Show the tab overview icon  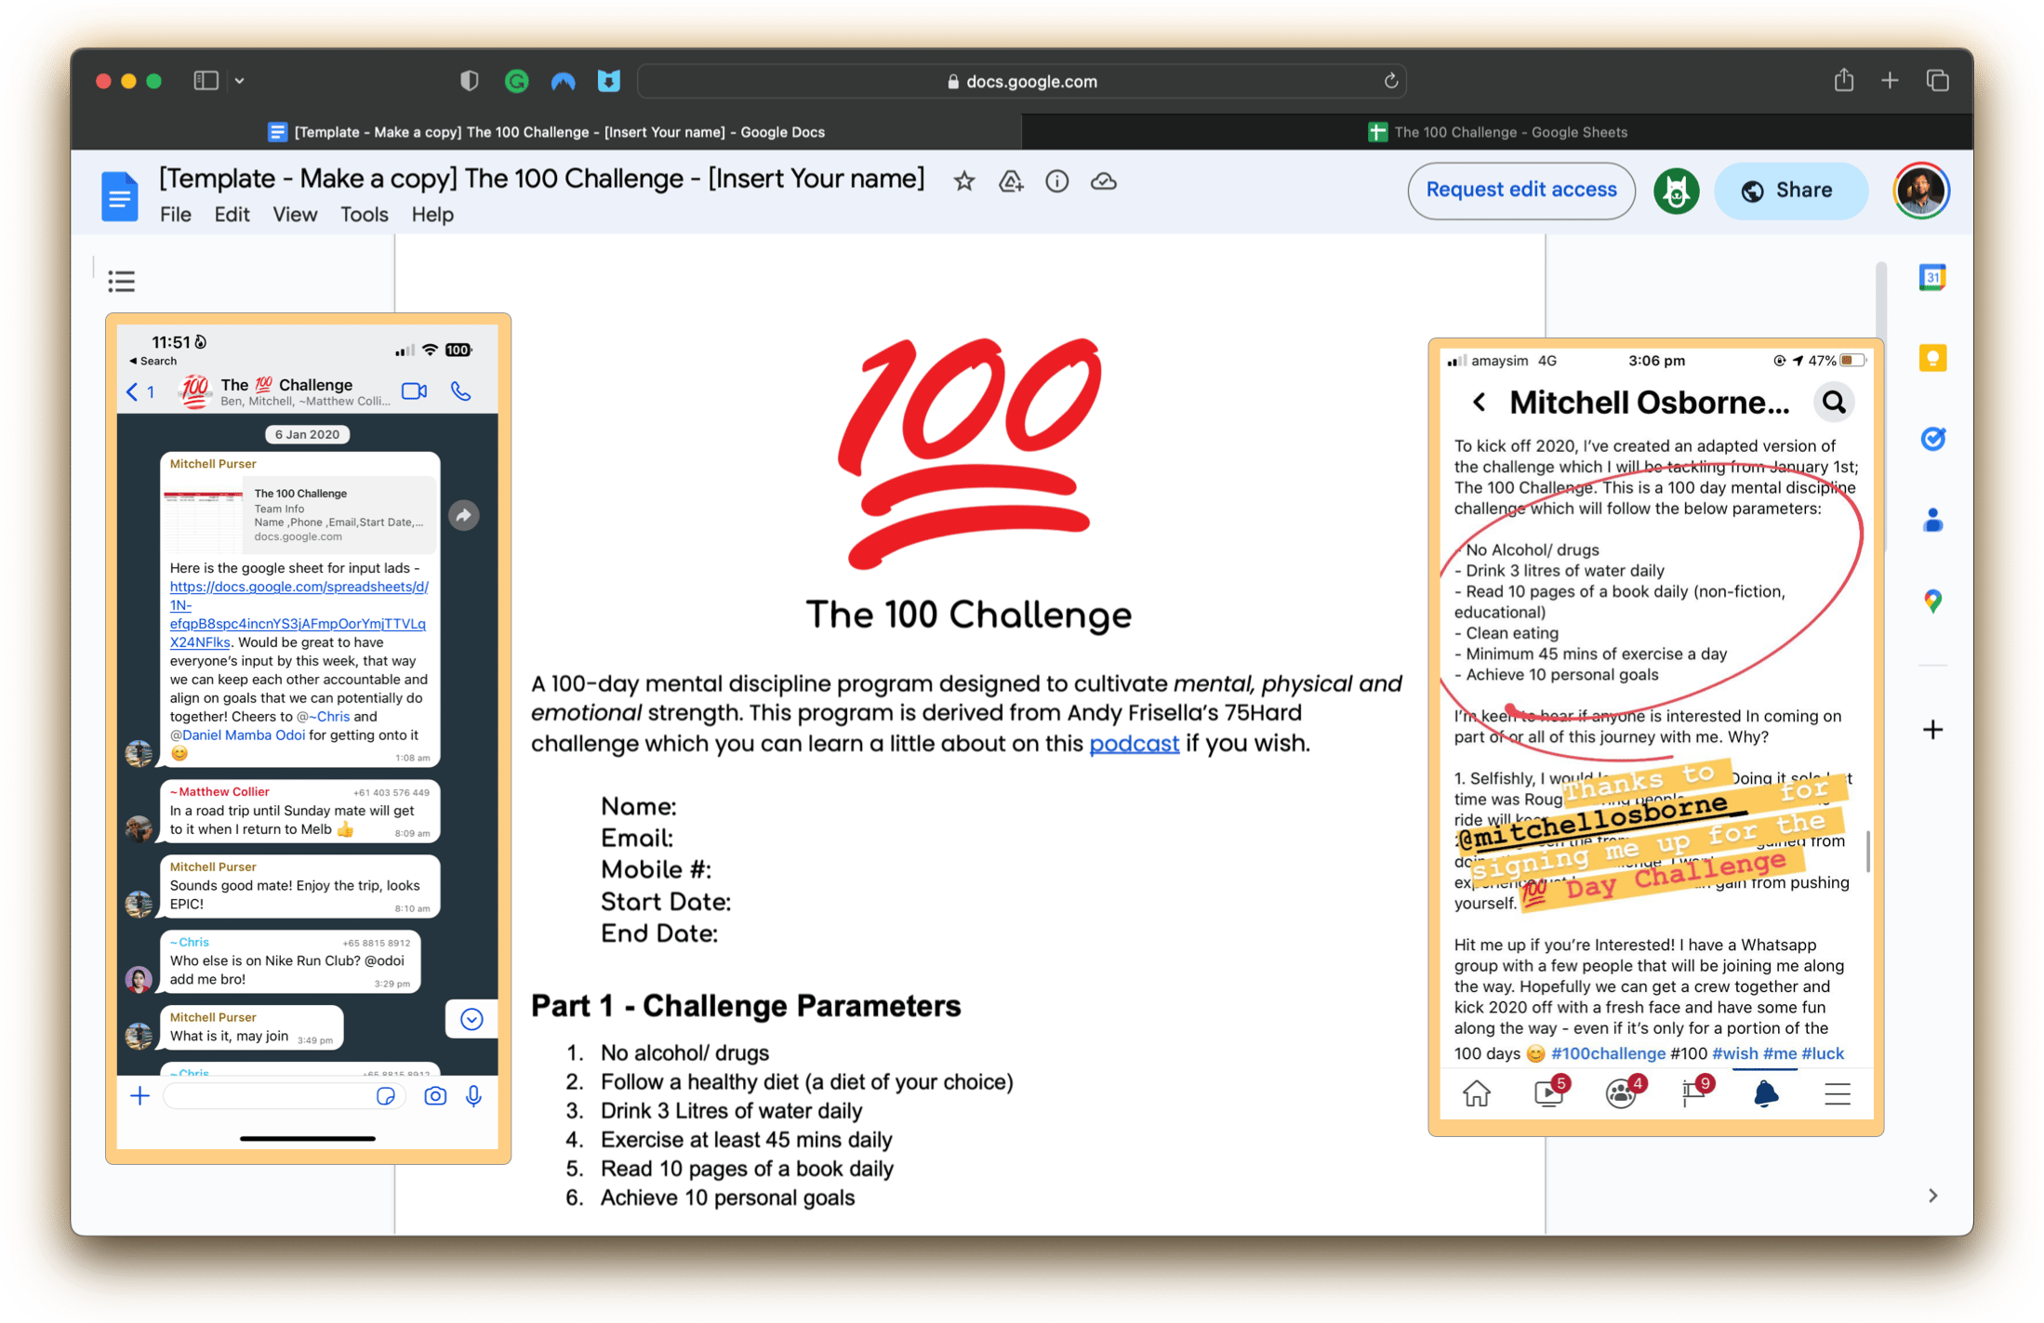[x=1938, y=81]
